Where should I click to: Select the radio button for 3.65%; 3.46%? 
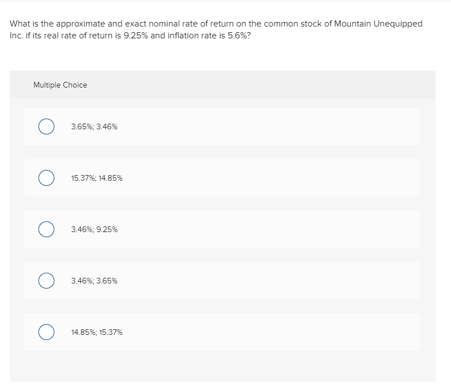(46, 126)
